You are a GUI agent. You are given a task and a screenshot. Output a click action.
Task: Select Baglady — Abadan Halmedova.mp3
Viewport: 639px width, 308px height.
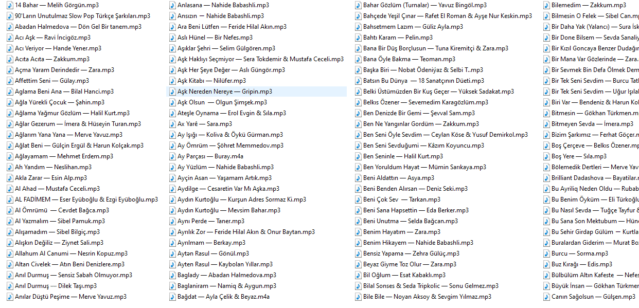point(227,275)
